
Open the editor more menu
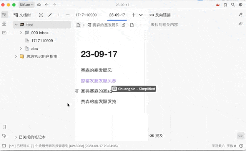pyautogui.click(x=141, y=25)
